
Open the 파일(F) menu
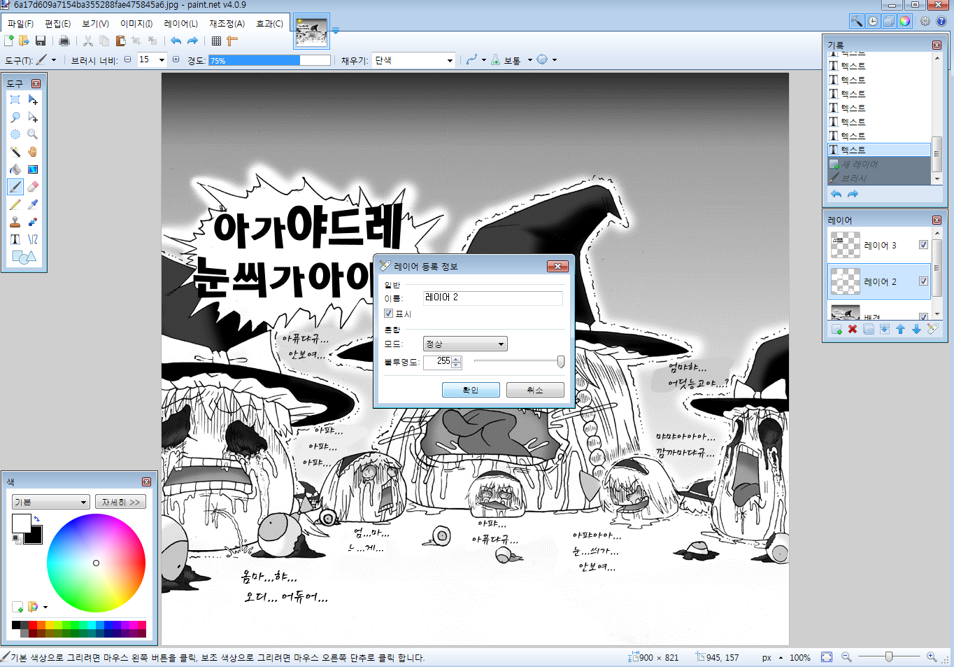point(20,24)
